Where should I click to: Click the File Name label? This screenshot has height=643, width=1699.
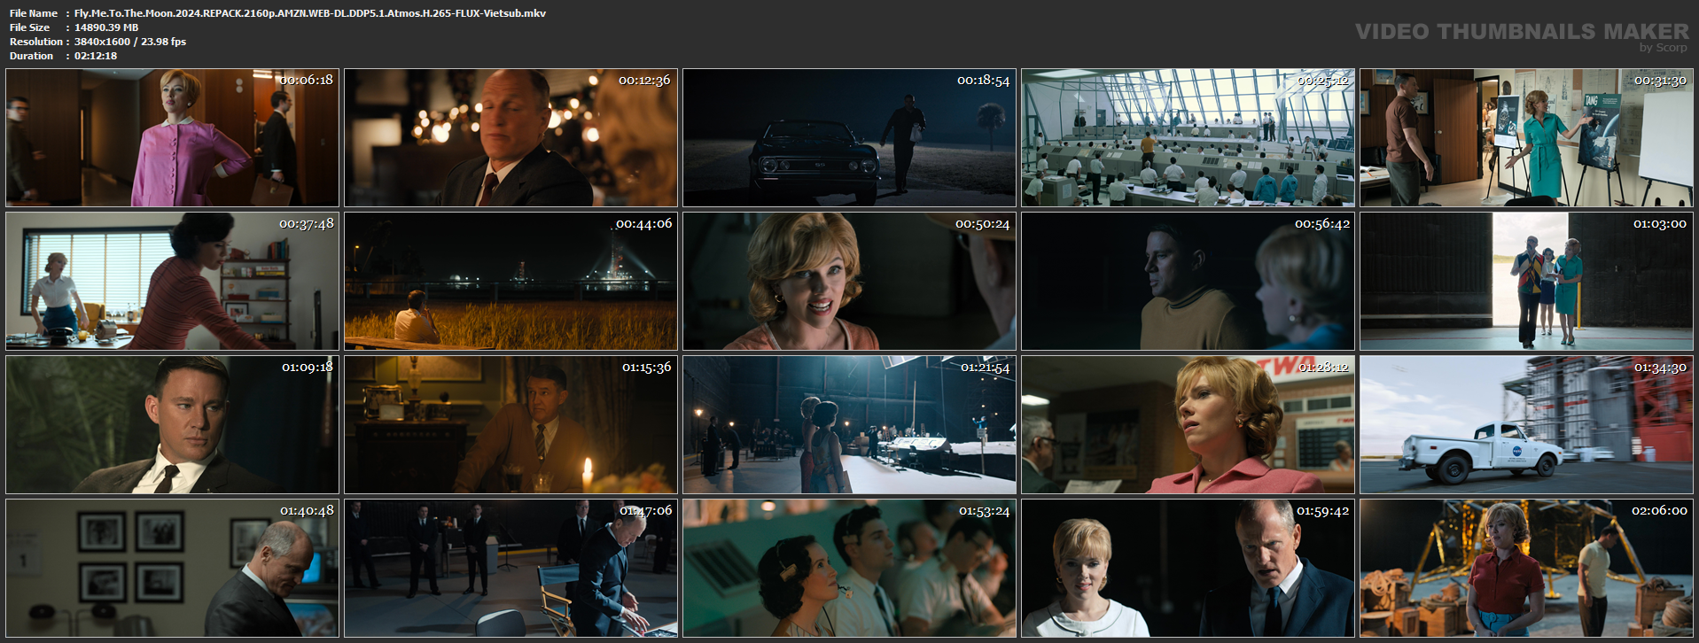34,13
